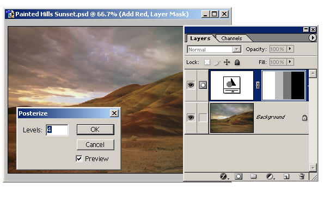
Task: Create a new layer set folder
Action: [254, 176]
